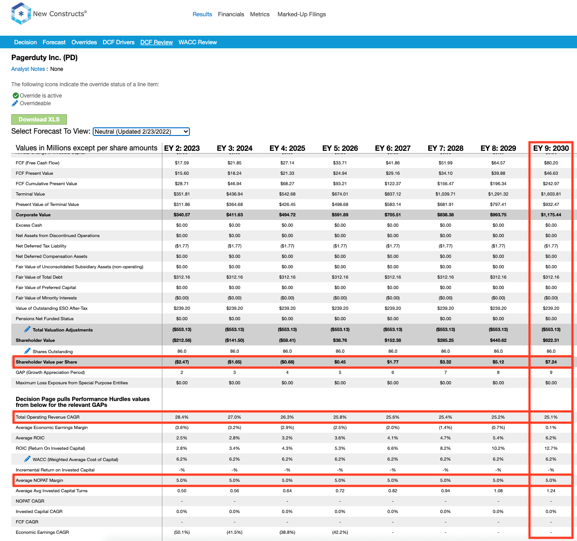The image size is (577, 541).
Task: Select the FCF value $80.20
Action: 551,163
